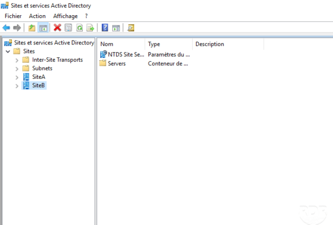The height and width of the screenshot is (225, 333).
Task: Expand the SiteA node
Action: 17,78
